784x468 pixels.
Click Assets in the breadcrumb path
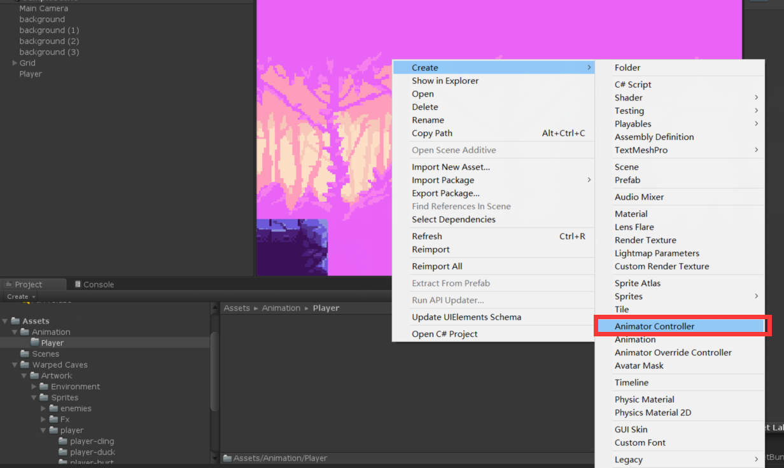[x=237, y=308]
